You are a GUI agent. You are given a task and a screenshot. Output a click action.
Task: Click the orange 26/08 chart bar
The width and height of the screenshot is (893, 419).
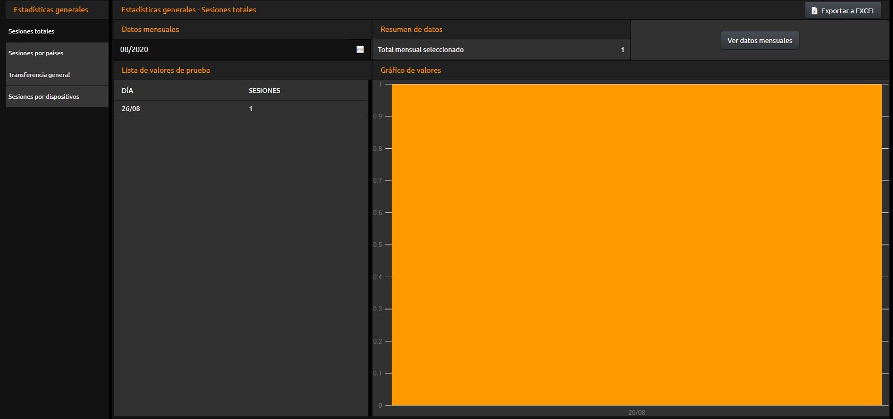click(x=636, y=245)
